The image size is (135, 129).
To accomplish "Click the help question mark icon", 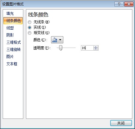I will coord(119,4).
